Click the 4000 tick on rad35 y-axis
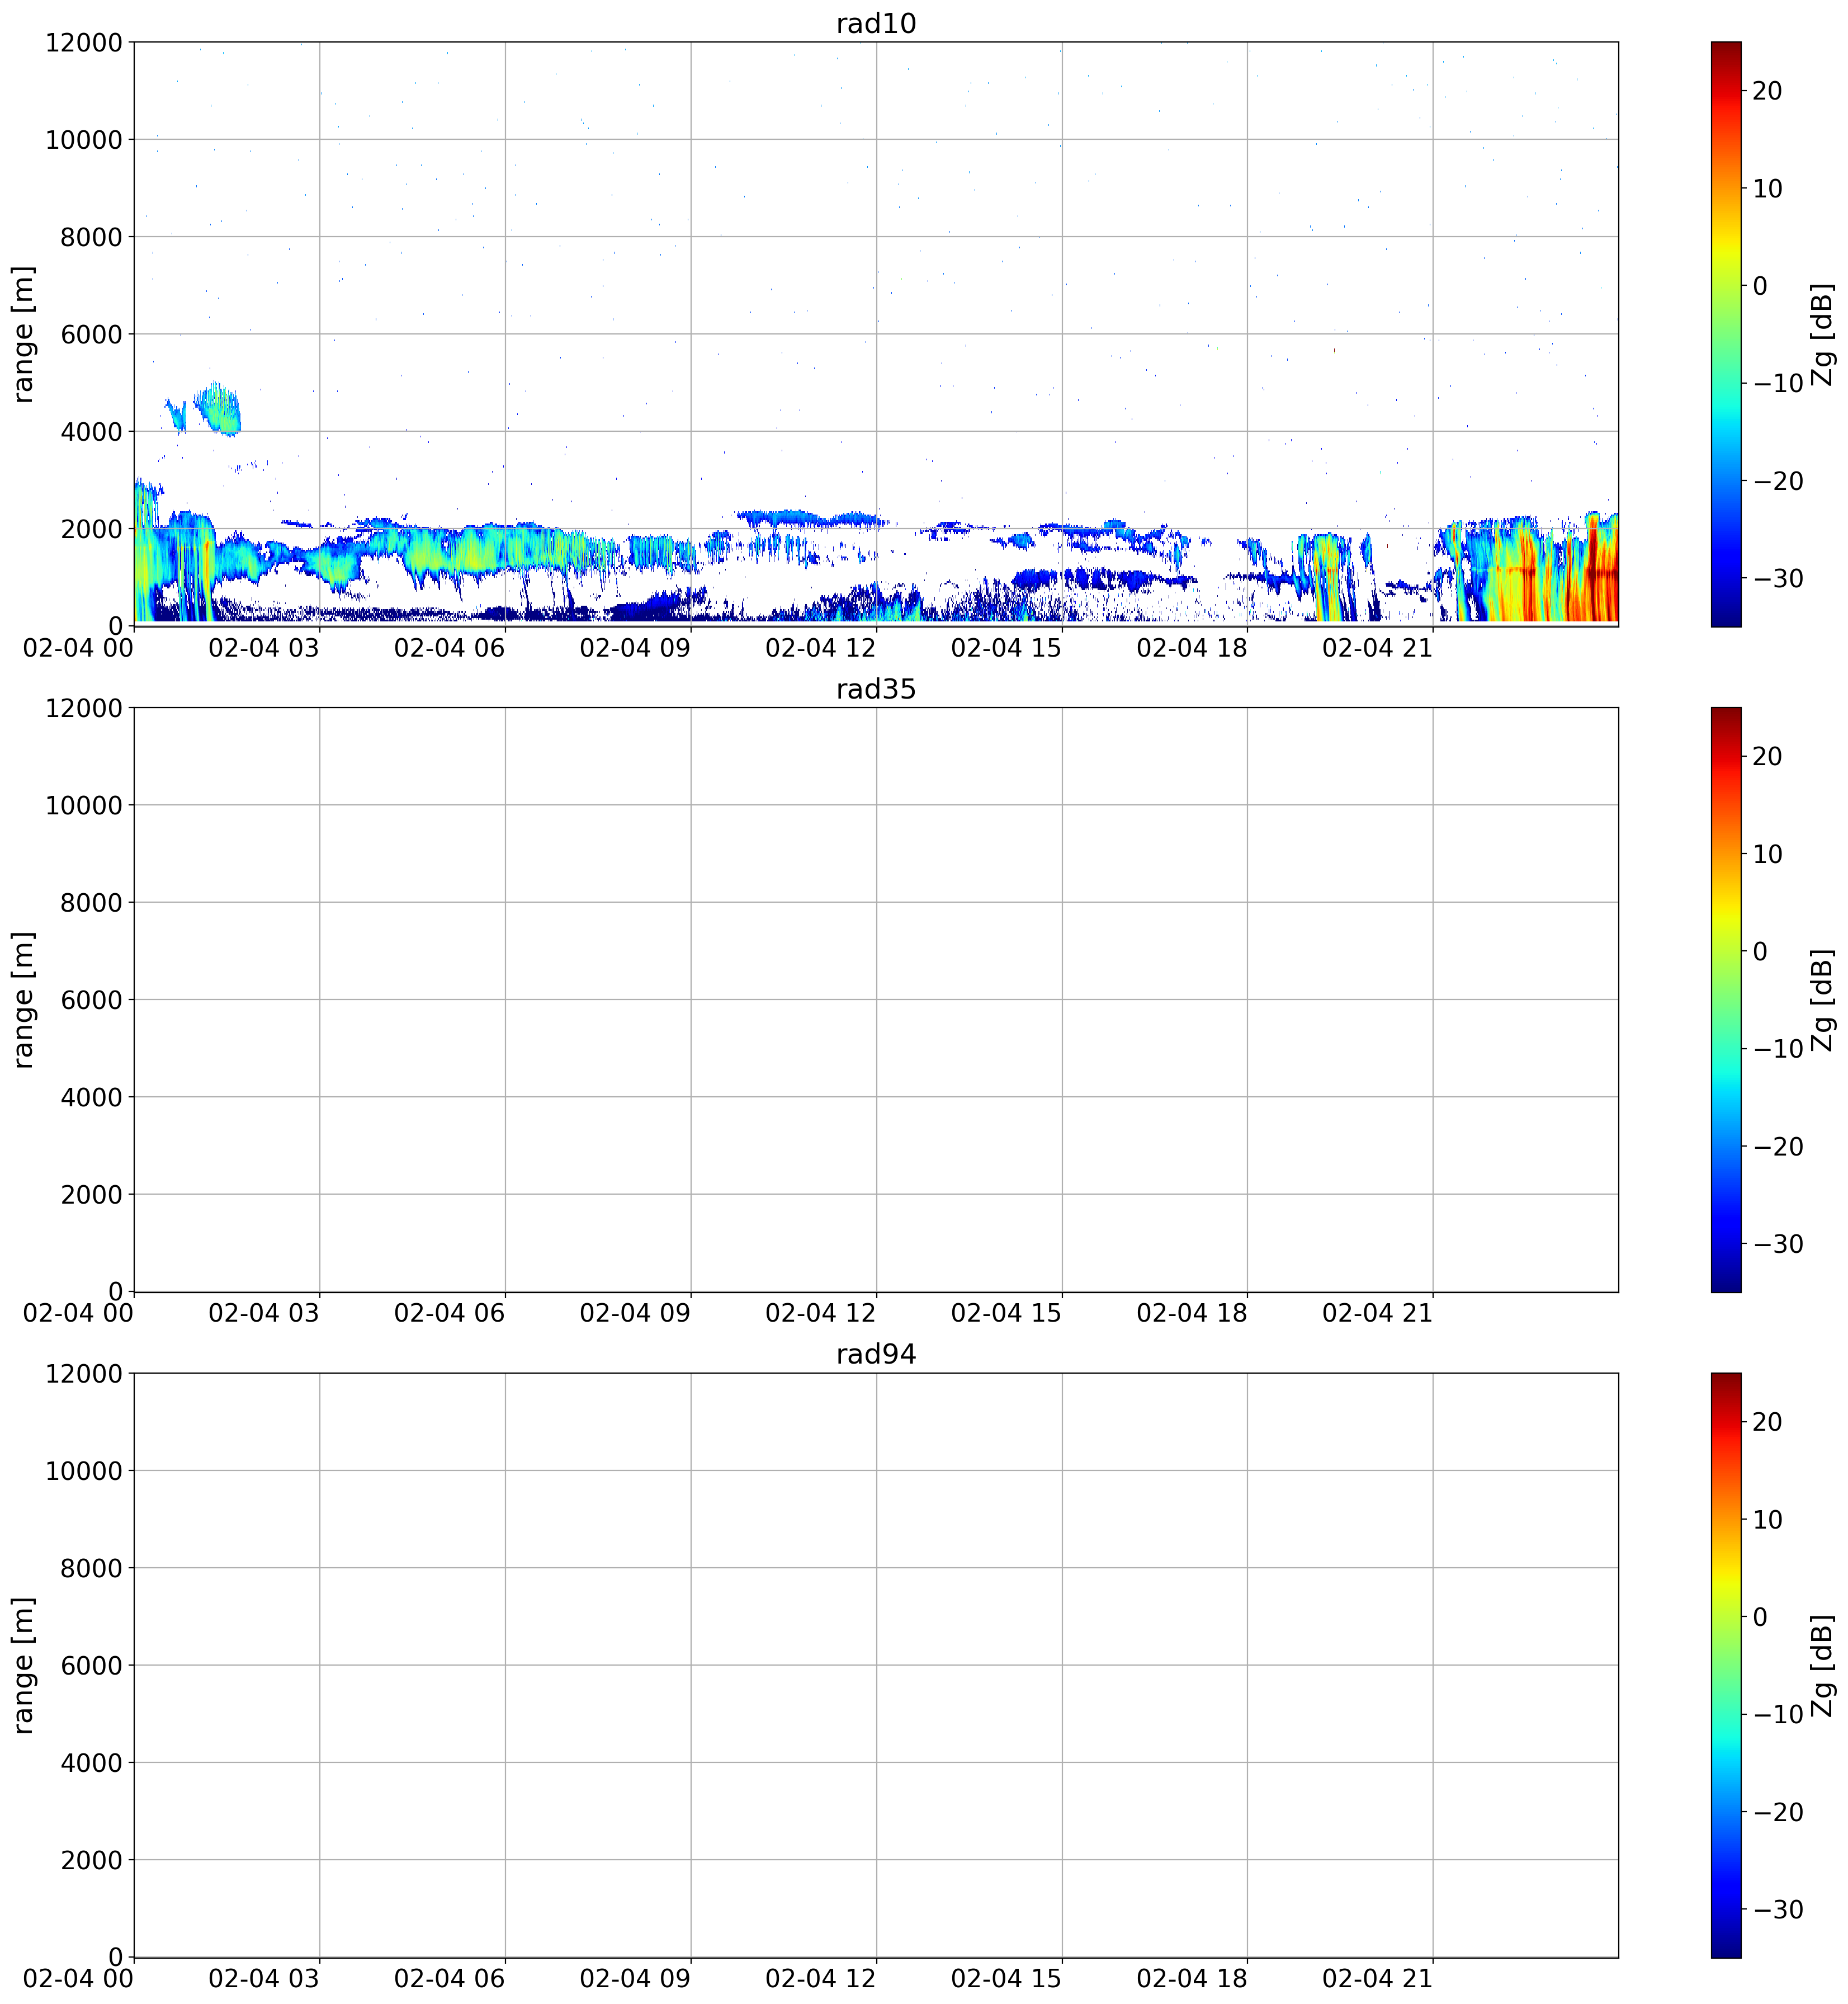 [x=91, y=1097]
